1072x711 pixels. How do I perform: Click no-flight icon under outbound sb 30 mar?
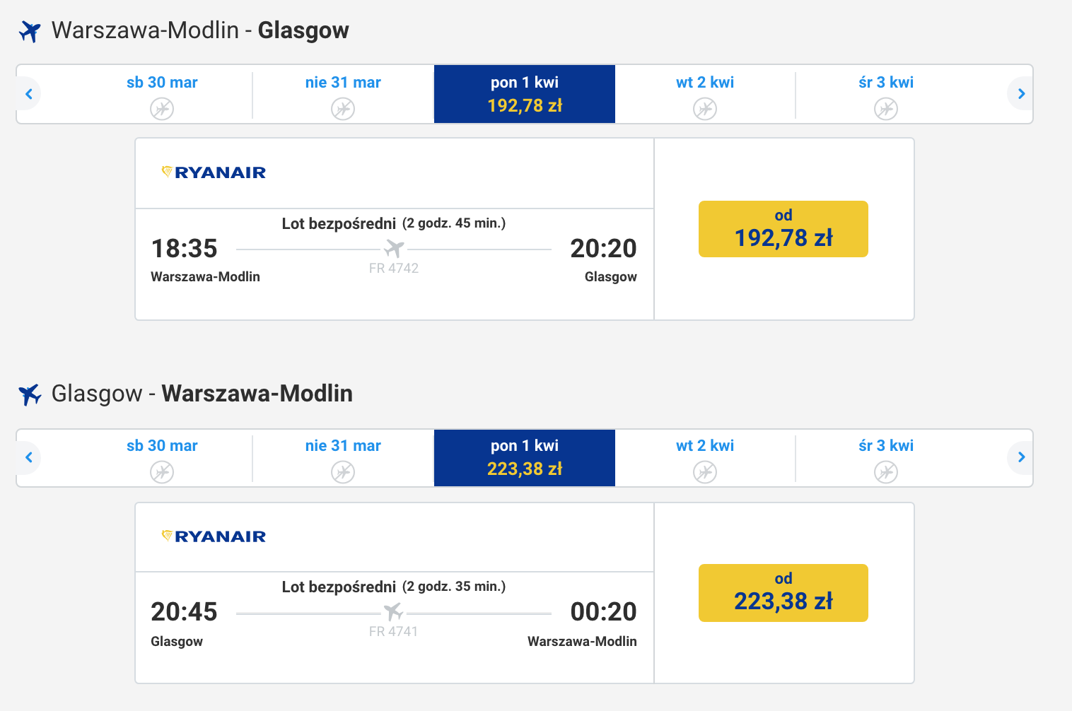[x=162, y=109]
